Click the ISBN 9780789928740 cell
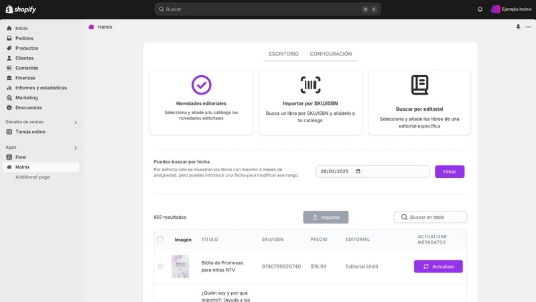The height and width of the screenshot is (302, 536). [281, 266]
